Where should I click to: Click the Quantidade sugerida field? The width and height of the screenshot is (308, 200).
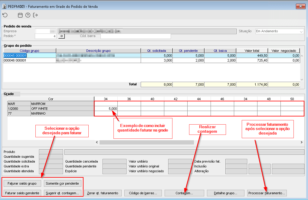click(x=51, y=157)
